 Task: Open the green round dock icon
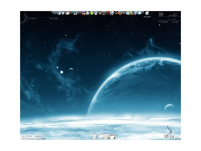[x=92, y=13]
